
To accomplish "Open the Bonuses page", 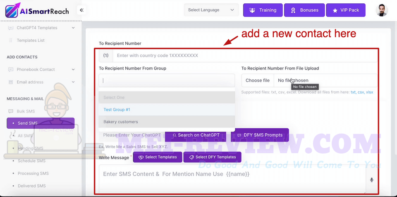I will pyautogui.click(x=304, y=10).
